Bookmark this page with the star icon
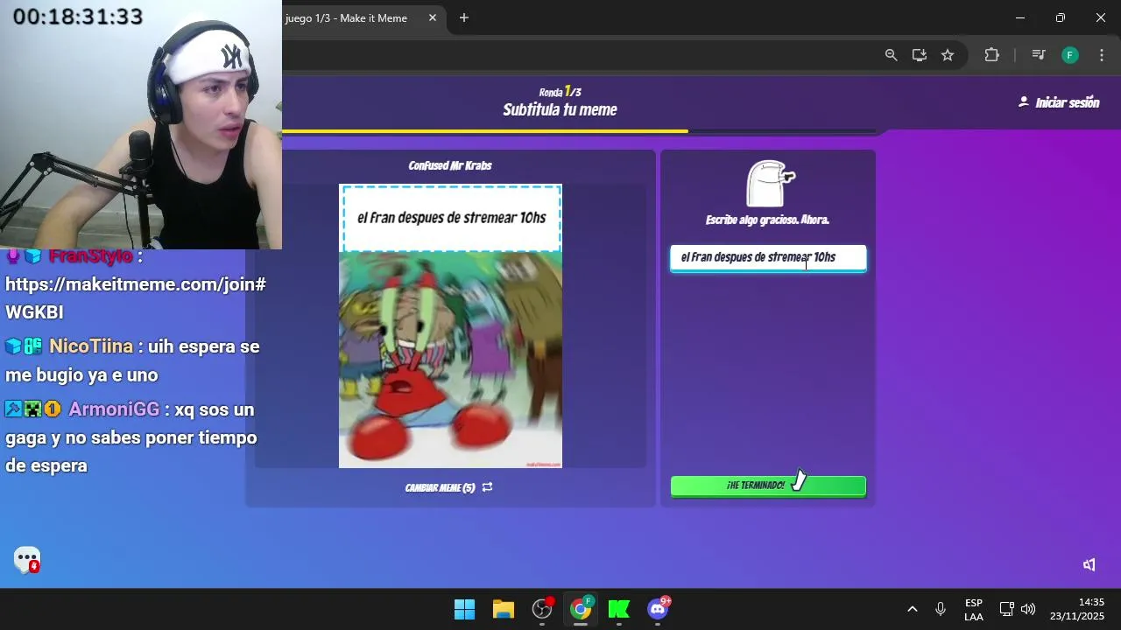The height and width of the screenshot is (630, 1121). pos(947,54)
